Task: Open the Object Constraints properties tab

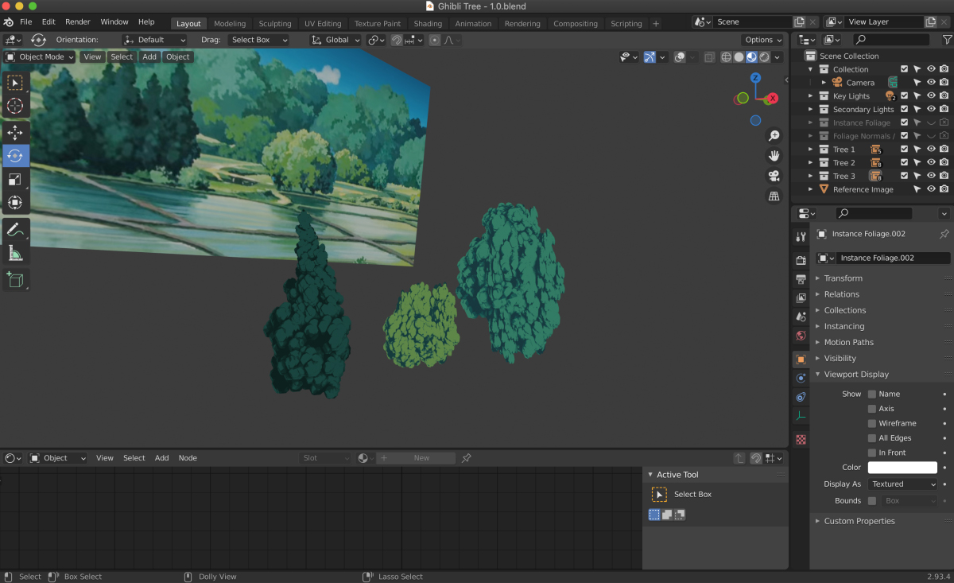Action: (x=801, y=397)
